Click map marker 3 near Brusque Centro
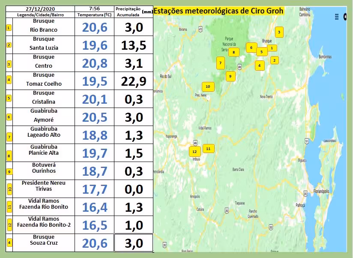This screenshot has width=353, height=258. (x=279, y=32)
